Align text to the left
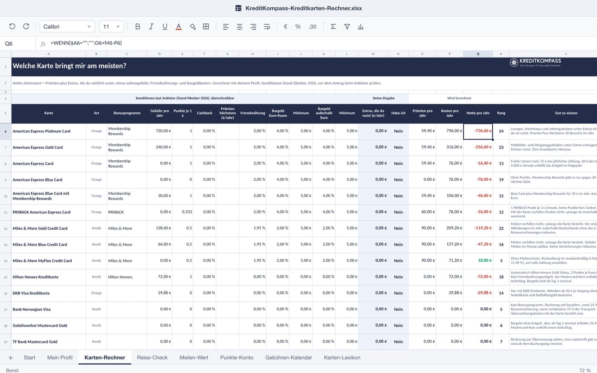 (226, 26)
